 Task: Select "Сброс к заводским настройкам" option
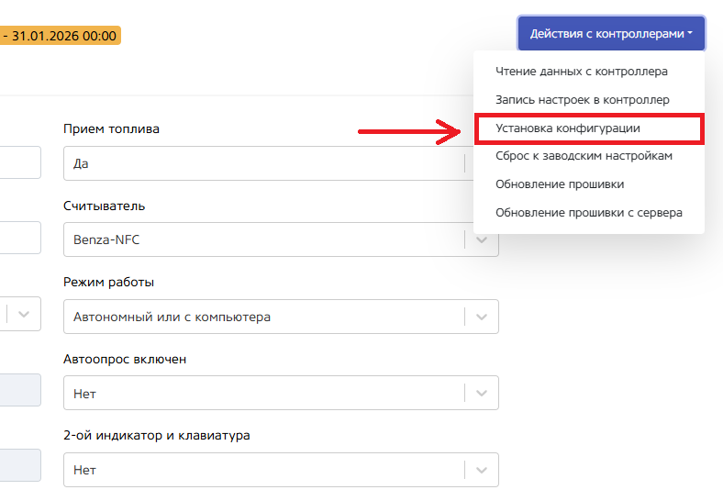[x=584, y=156]
